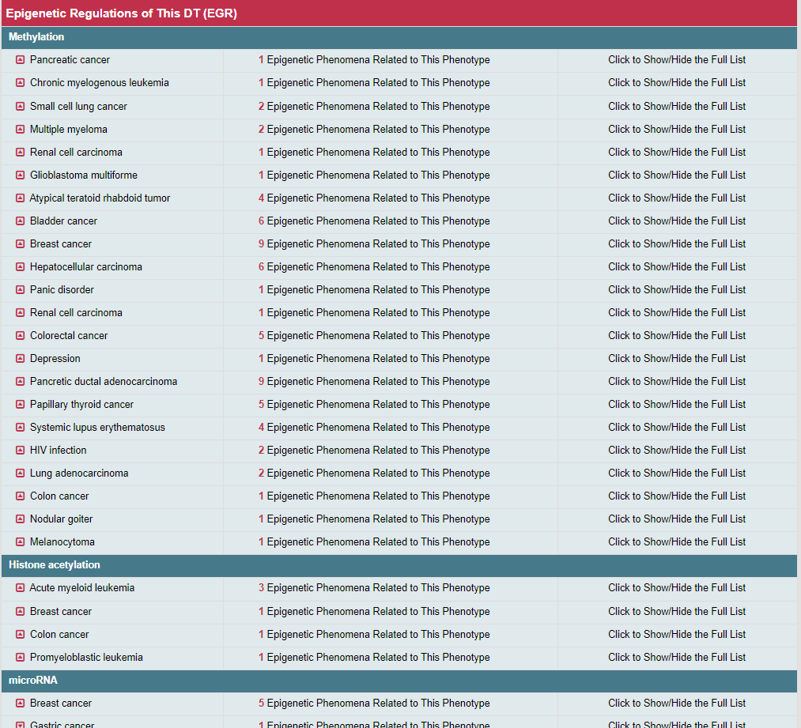Click the Pancretic ductal adenocarcinoma label
The height and width of the screenshot is (728, 801).
[x=104, y=381]
